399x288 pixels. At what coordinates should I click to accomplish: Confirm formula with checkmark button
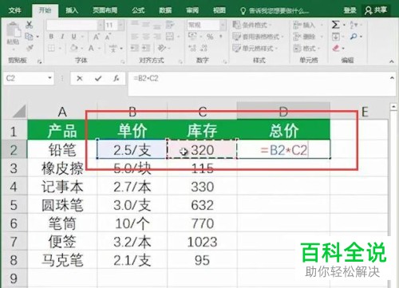coord(98,78)
